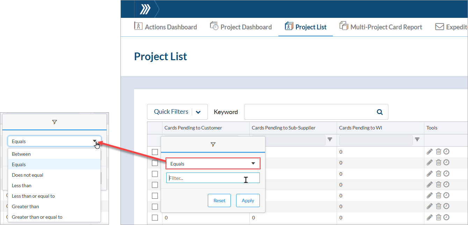The height and width of the screenshot is (225, 468).
Task: Click the pencil edit icon in the second table row
Action: [430, 162]
